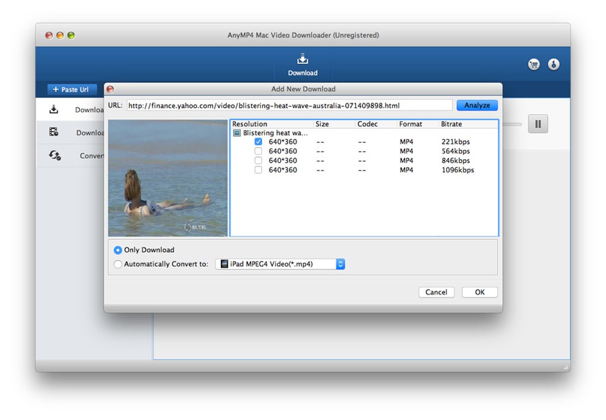
Task: Open the iPad MPEG4 Video format dropdown
Action: coord(280,264)
